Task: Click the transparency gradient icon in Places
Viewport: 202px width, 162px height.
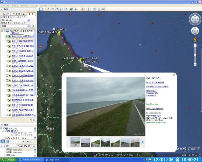Action: [x=8, y=141]
